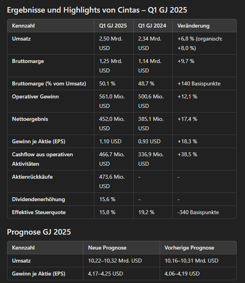Image resolution: width=245 pixels, height=283 pixels.
Task: Select the "Q1 GJ 2024" column header
Action: [152, 26]
